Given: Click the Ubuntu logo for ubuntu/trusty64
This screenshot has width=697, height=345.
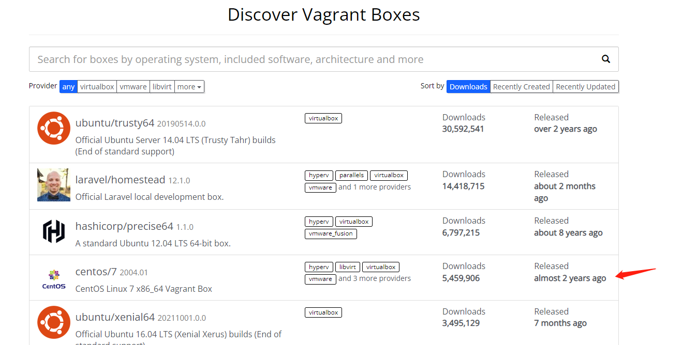Looking at the screenshot, I should [x=53, y=128].
